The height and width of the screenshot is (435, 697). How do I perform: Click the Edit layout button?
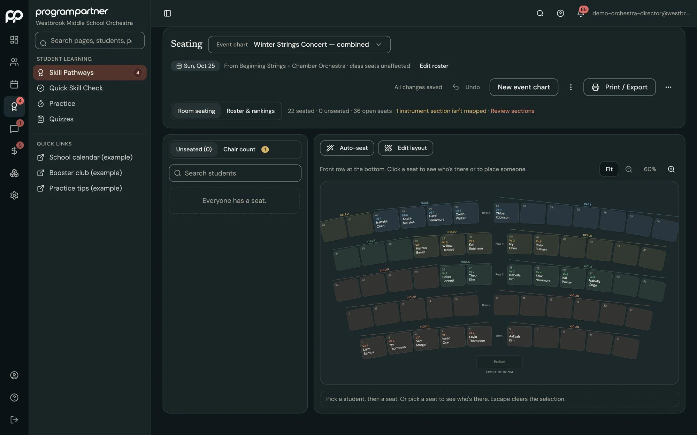[406, 148]
